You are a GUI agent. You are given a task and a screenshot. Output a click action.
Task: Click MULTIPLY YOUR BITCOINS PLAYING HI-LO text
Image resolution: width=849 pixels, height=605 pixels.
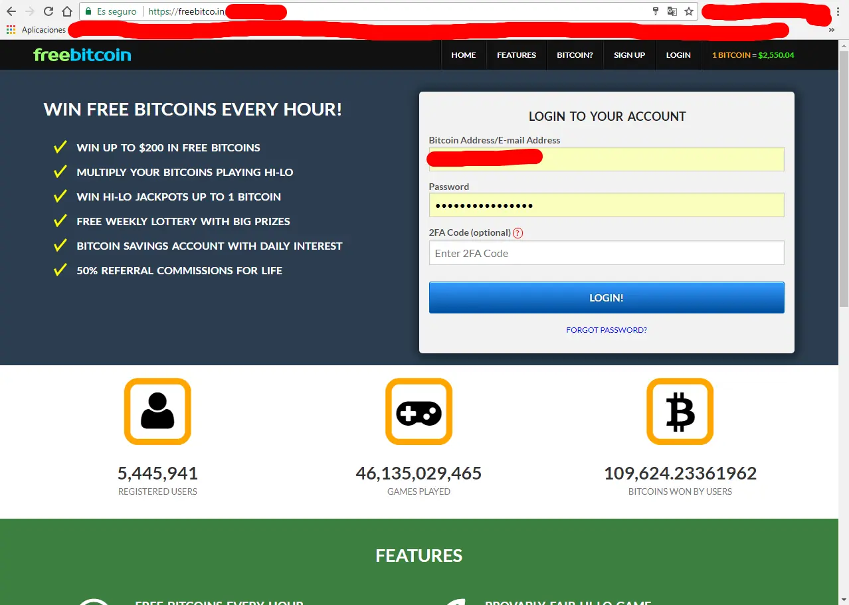[x=185, y=172]
